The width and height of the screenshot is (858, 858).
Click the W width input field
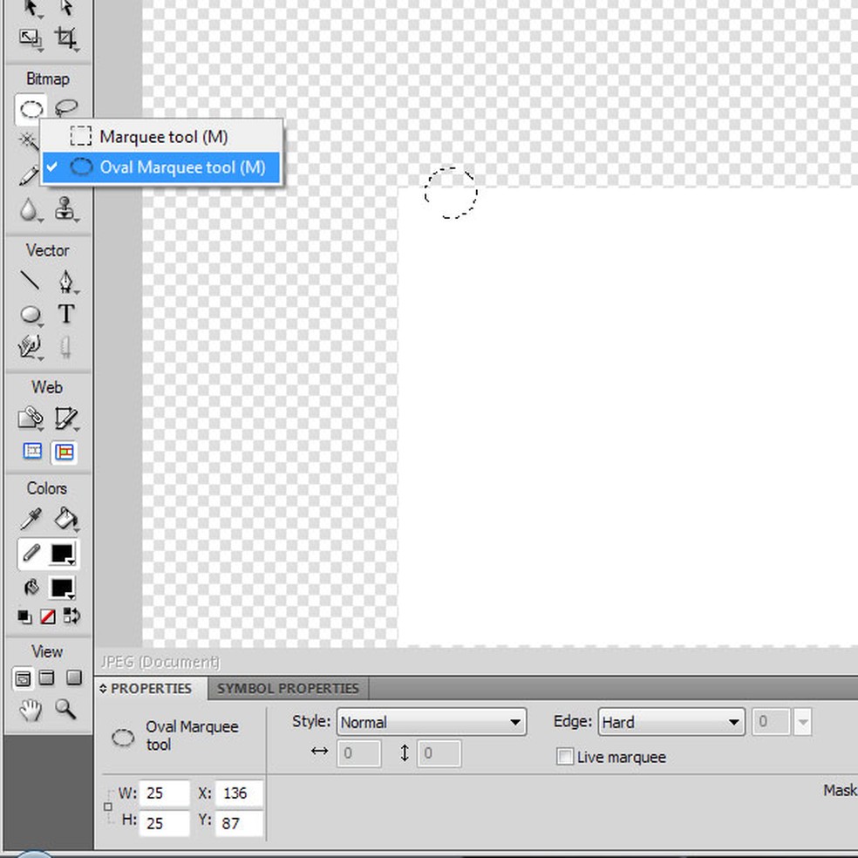tap(167, 793)
